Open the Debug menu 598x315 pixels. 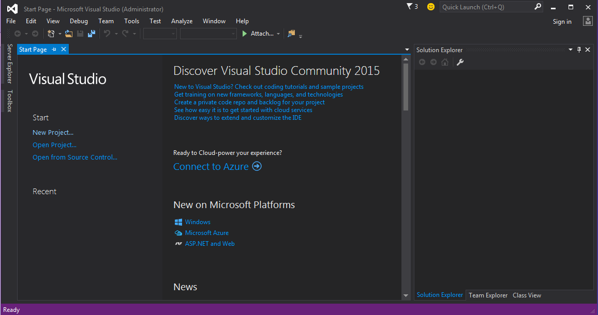tap(79, 21)
